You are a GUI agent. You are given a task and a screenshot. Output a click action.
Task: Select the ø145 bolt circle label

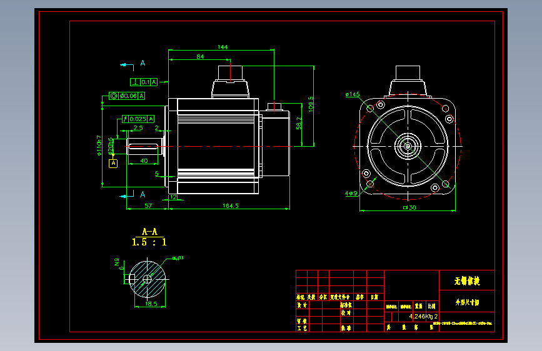point(353,94)
